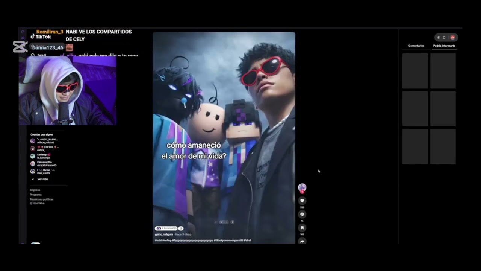Open comments via the speech bubble icon

[302, 214]
